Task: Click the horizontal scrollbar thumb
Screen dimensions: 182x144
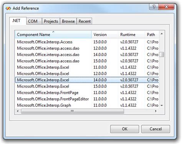Action: tap(73, 111)
